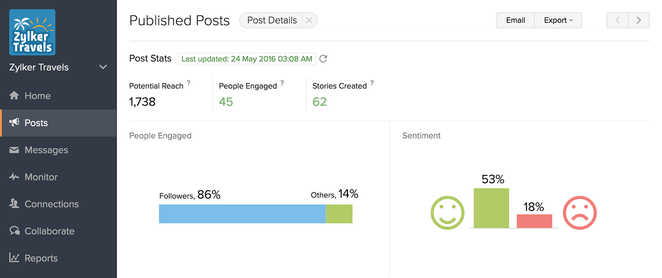Click the Messages envelope icon
The image size is (662, 278).
[14, 150]
